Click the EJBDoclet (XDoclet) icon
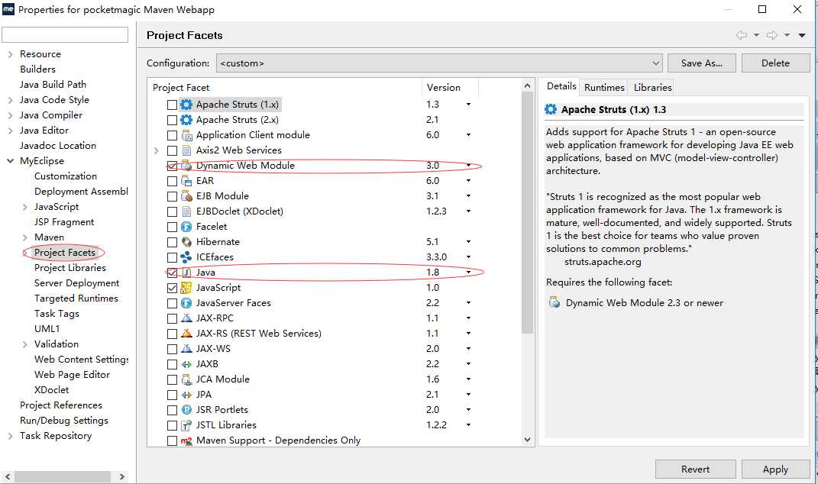 [186, 211]
